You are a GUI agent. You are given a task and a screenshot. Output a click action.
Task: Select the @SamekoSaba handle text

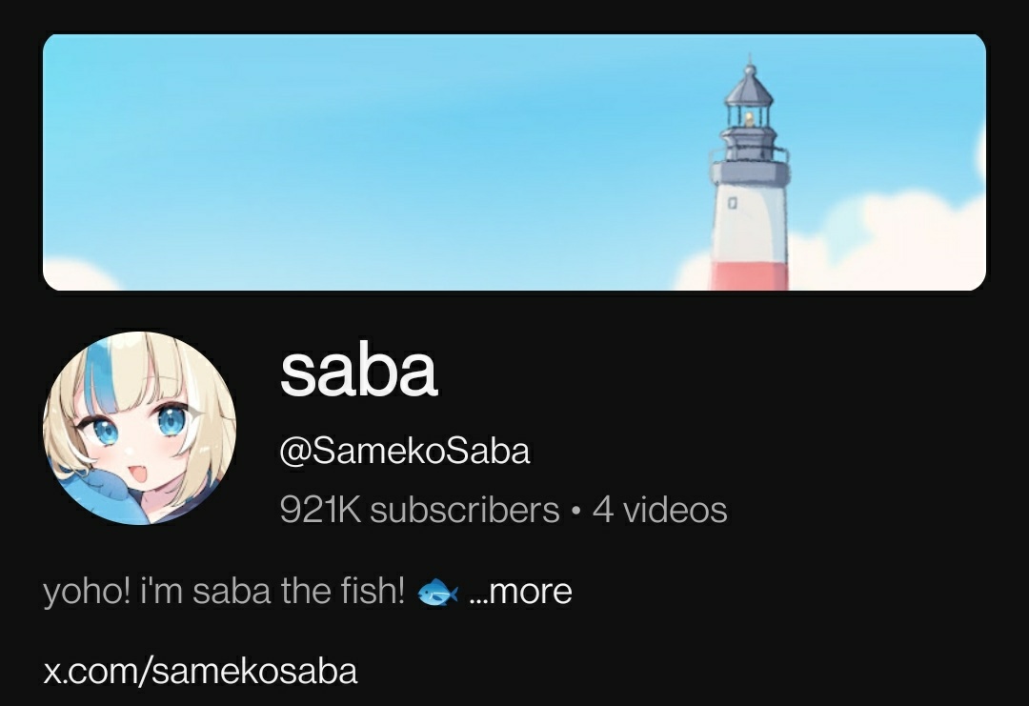click(404, 452)
